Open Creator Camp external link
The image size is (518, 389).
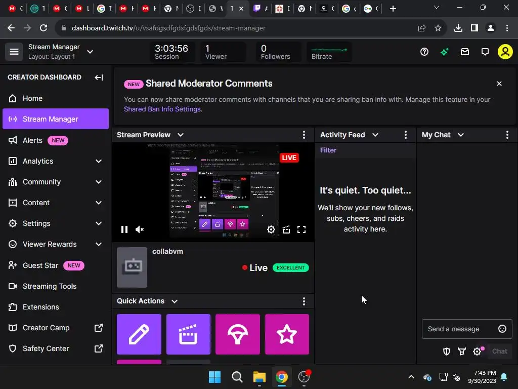pyautogui.click(x=56, y=328)
